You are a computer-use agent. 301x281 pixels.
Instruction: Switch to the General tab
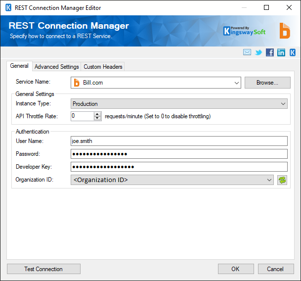point(19,66)
